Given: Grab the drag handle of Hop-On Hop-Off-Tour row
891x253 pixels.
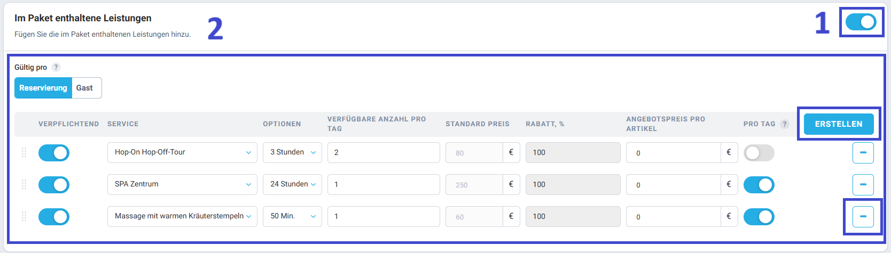Looking at the screenshot, I should (x=24, y=153).
